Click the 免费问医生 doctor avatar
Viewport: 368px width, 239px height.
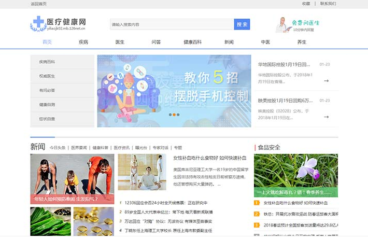tap(282, 24)
